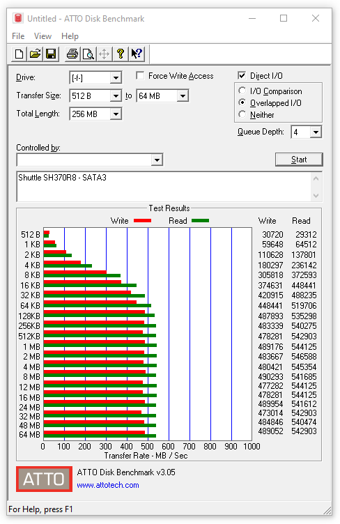Screen dimensions: 340x524
Task: Uncheck the Direct I/O checkbox
Action: tap(242, 76)
